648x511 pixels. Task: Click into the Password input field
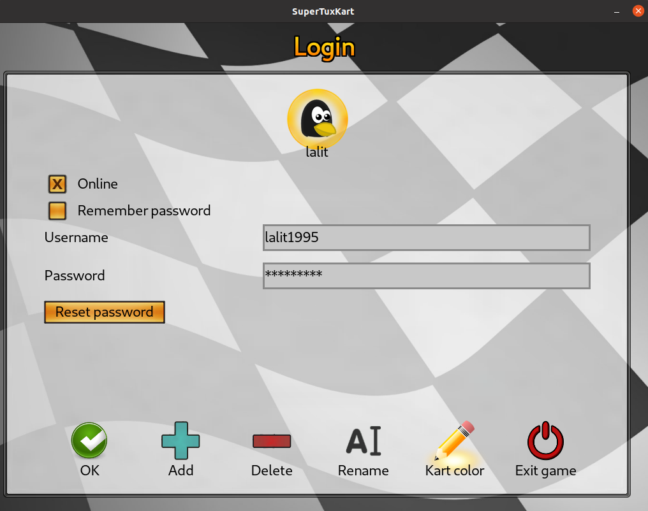(x=426, y=276)
